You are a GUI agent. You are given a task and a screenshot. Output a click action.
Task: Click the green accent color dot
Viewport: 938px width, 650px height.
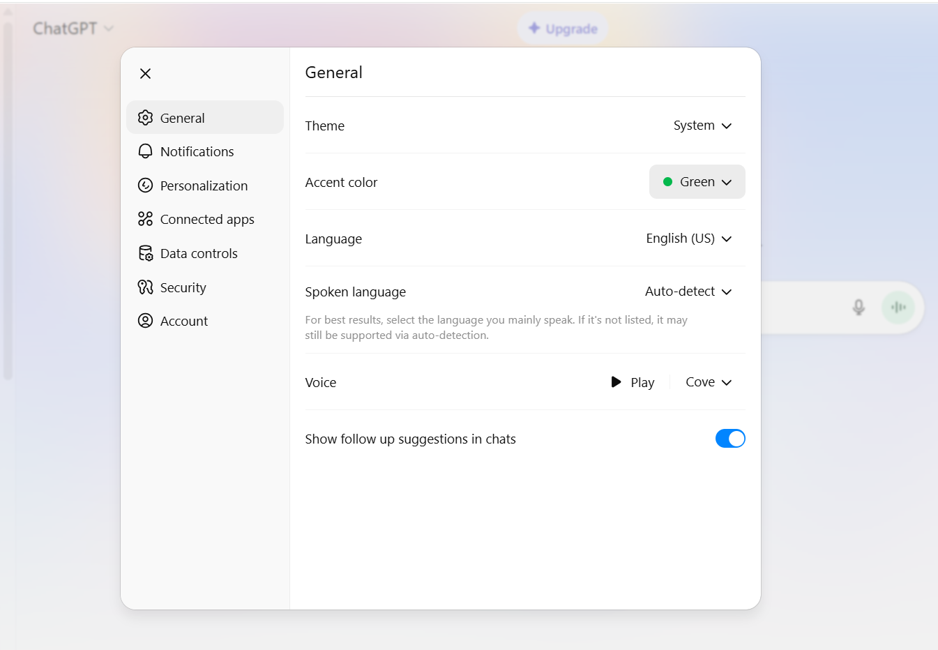667,182
